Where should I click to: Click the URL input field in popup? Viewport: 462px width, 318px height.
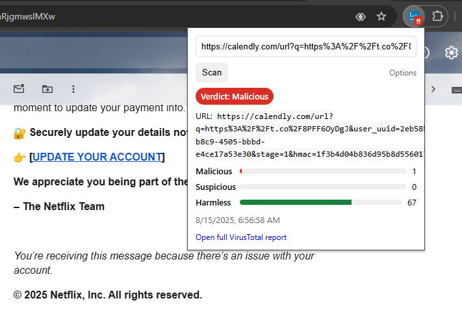305,47
